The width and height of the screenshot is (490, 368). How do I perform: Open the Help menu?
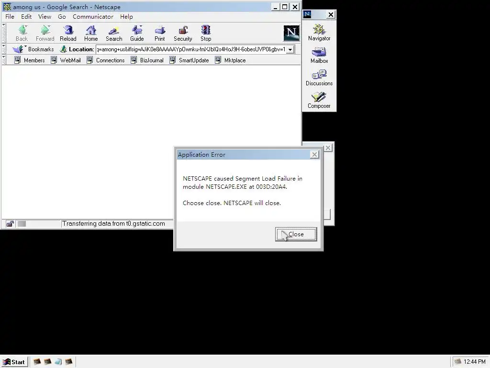126,17
